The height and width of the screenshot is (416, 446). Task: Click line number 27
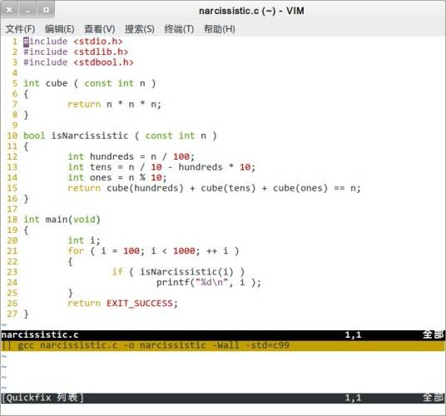point(12,314)
